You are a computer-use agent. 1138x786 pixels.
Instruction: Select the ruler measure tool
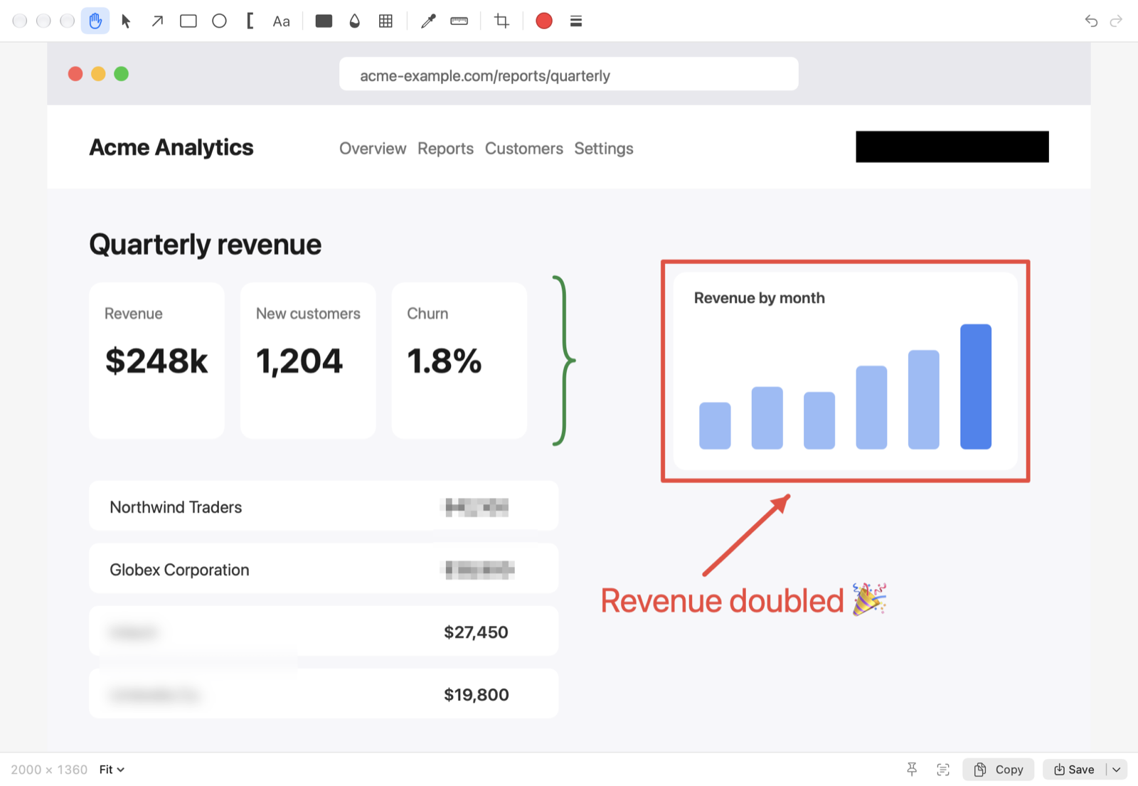[459, 21]
